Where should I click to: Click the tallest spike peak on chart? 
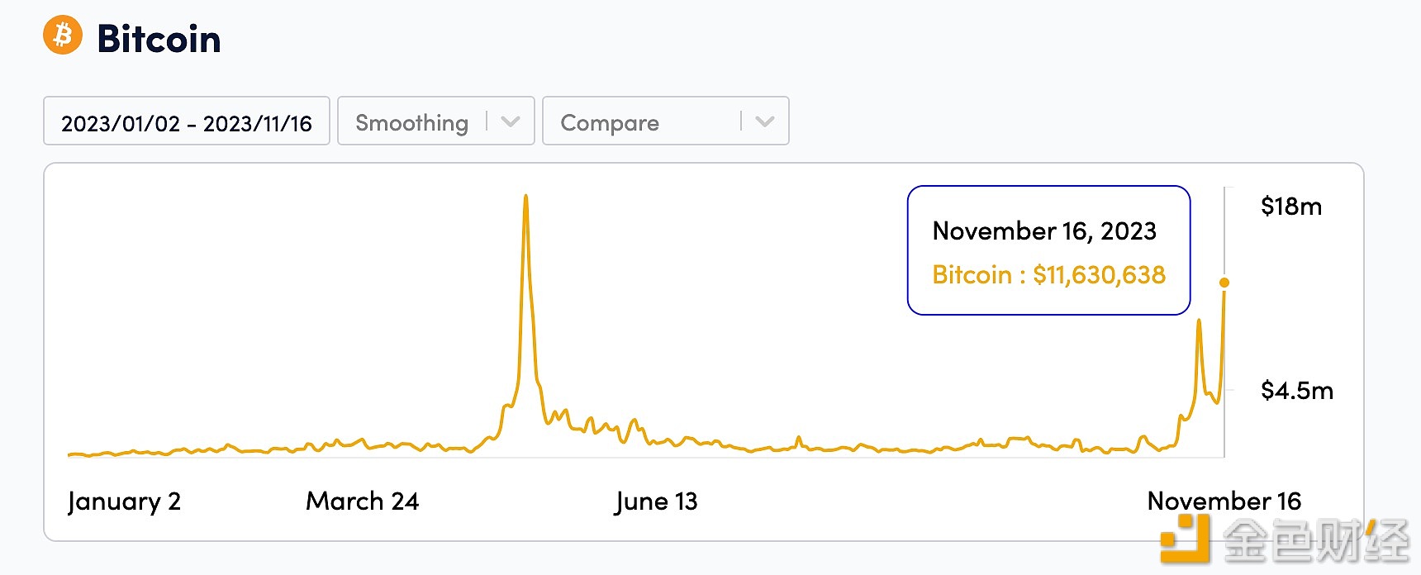click(x=525, y=197)
